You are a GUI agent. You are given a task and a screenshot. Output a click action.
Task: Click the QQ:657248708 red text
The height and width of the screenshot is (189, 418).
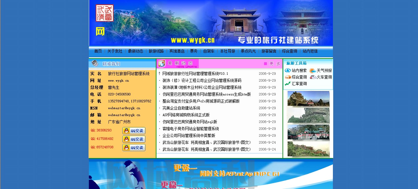(x=102, y=147)
